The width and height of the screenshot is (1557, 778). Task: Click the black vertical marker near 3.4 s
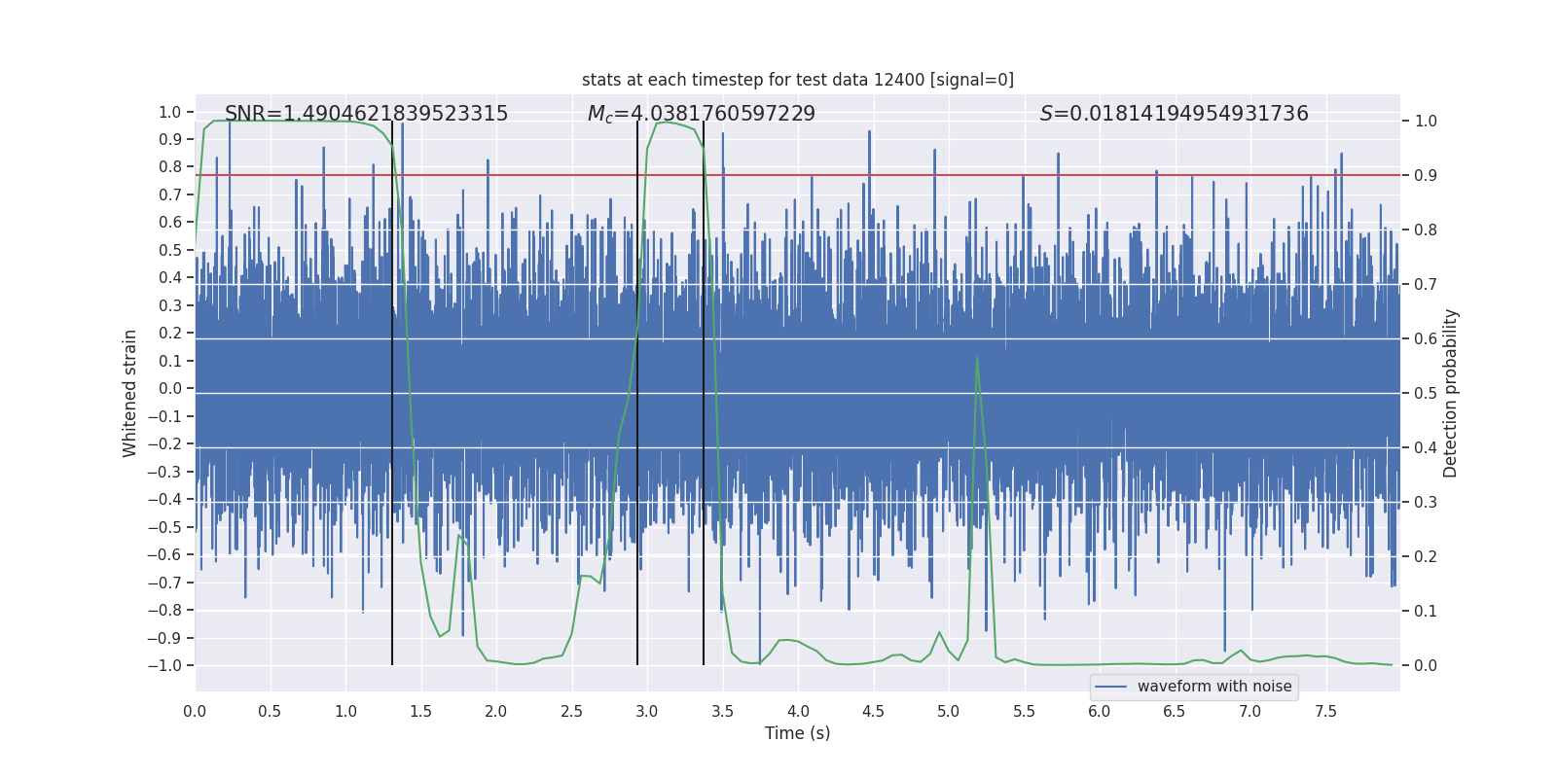(704, 393)
